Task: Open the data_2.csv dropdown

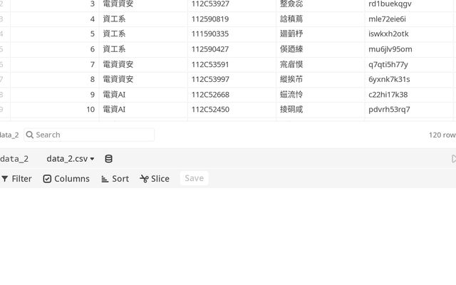Action: click(x=71, y=159)
